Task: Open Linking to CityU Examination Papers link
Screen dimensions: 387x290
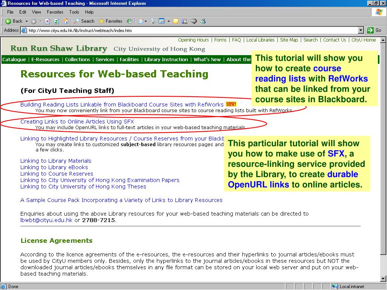Action: pyautogui.click(x=100, y=180)
